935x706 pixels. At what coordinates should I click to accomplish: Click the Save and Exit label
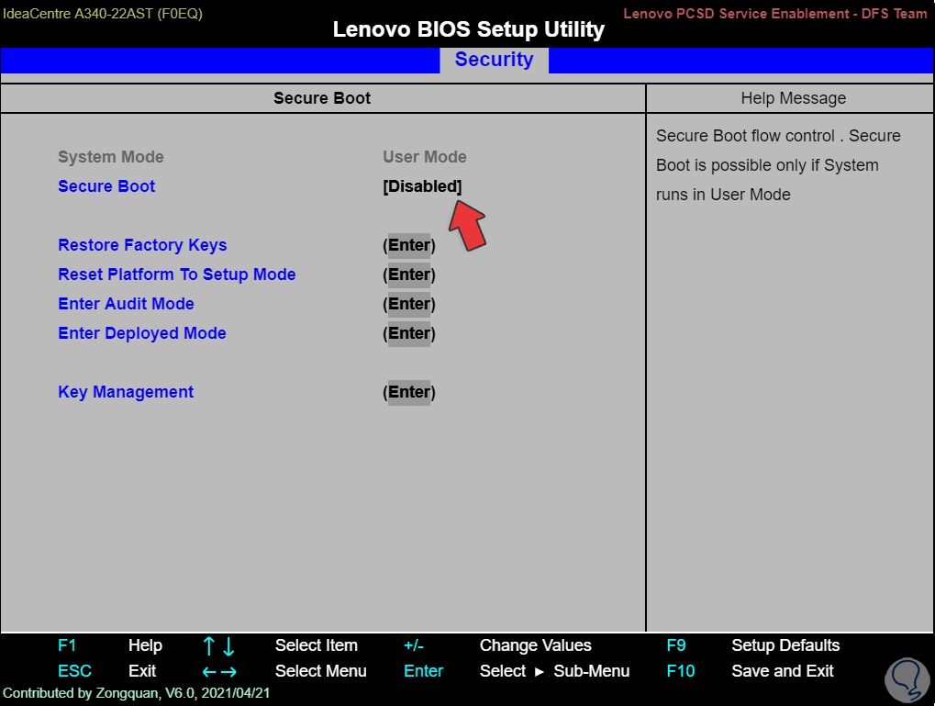click(783, 671)
